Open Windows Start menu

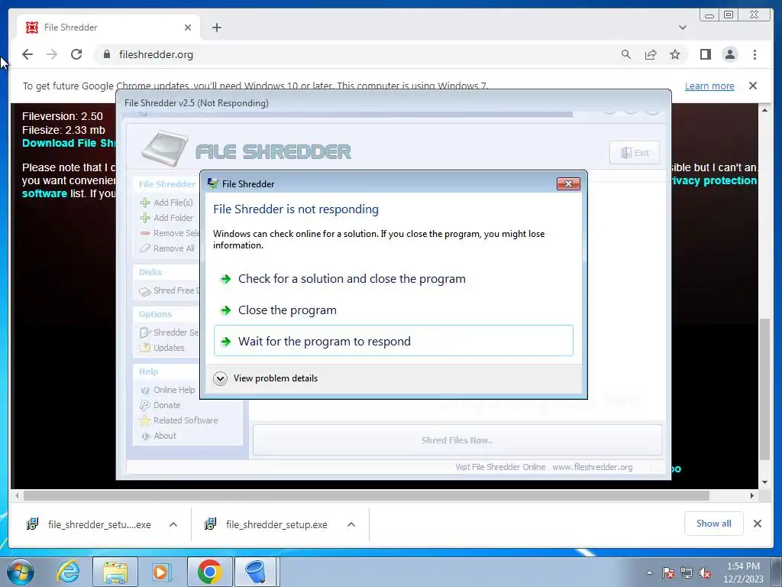coord(21,572)
